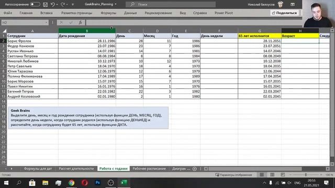The image size is (335, 188).
Task: Click header cell Дата рождения
Action: [87, 36]
